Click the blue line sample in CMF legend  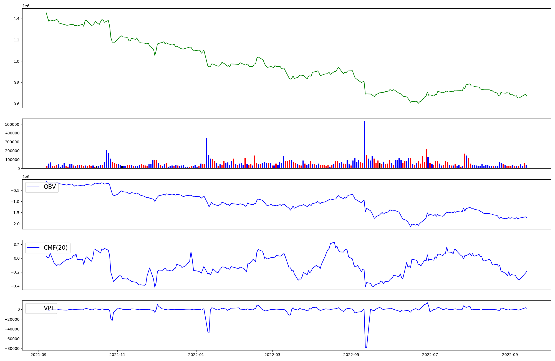coord(34,248)
